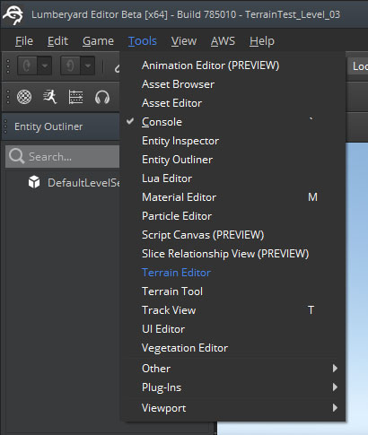Open the Help menu
Screen dimensions: 368x435
tap(262, 41)
